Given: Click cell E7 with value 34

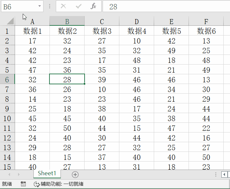Looking at the screenshot, I should pyautogui.click(x=171, y=89).
